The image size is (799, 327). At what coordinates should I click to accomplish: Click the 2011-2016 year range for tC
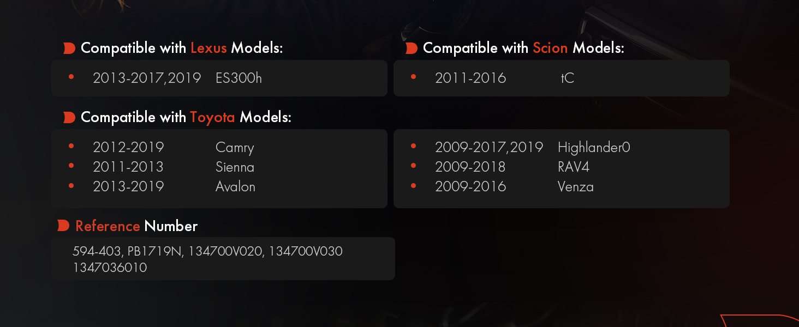(x=470, y=78)
